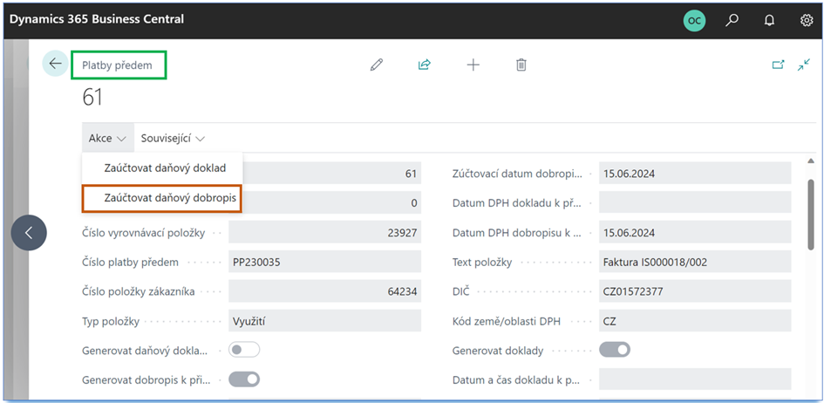Select Zaúčtovat daňový dobropis

click(x=170, y=198)
